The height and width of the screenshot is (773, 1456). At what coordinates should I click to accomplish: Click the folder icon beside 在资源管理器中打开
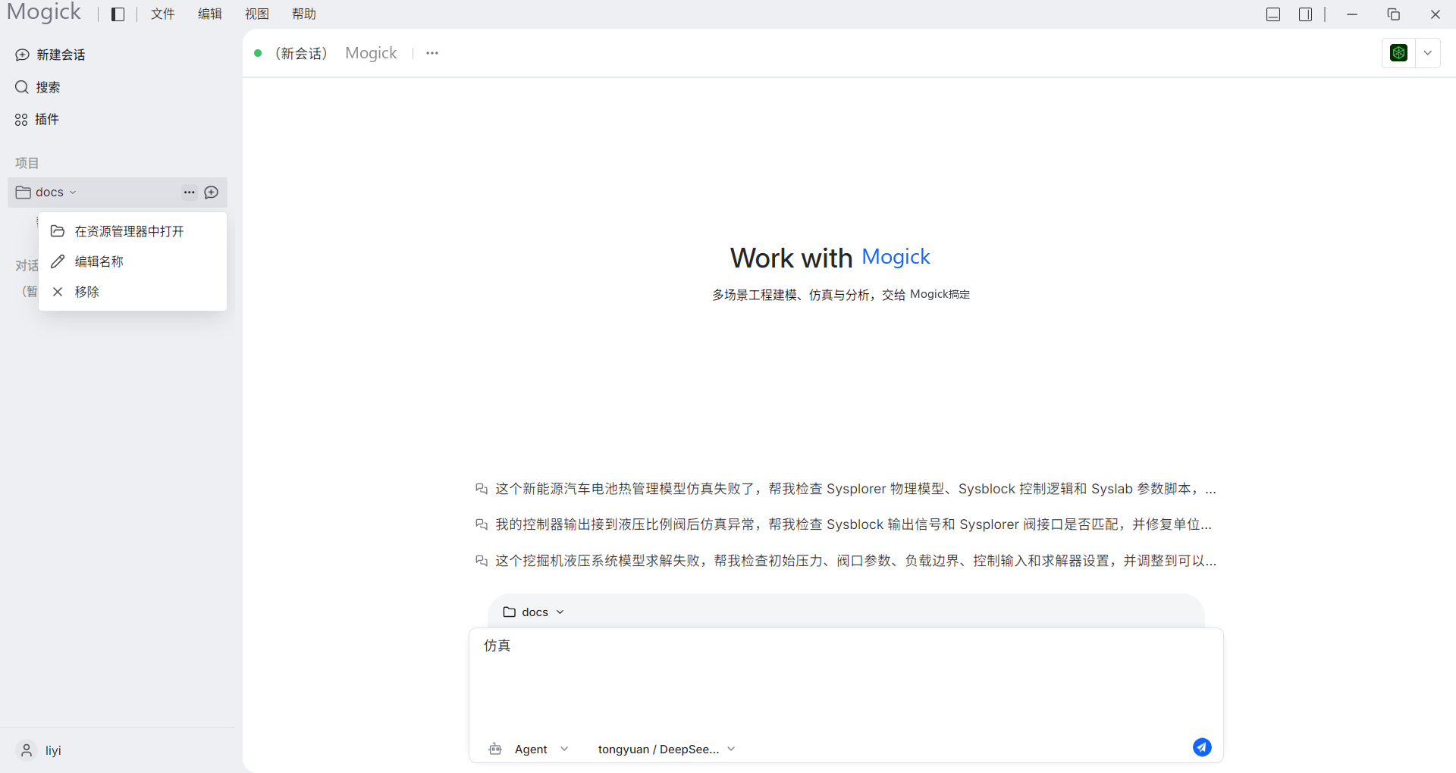coord(58,231)
